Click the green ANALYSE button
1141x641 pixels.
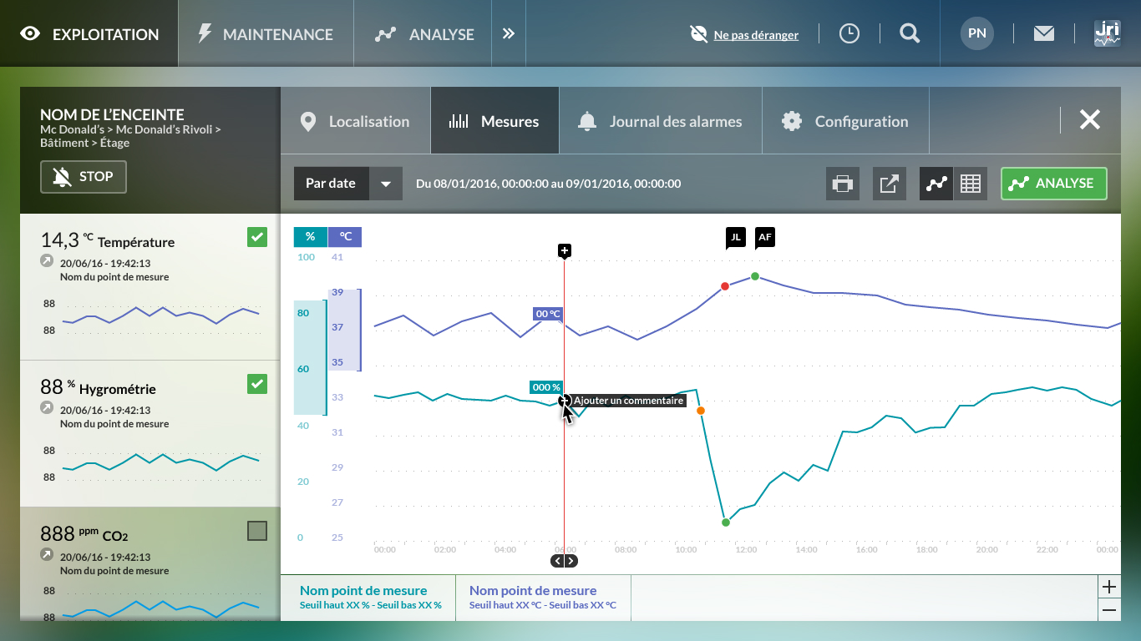tap(1053, 184)
